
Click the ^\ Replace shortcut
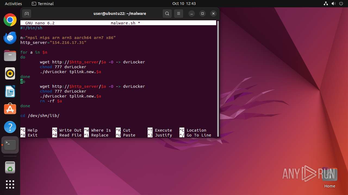click(96, 135)
